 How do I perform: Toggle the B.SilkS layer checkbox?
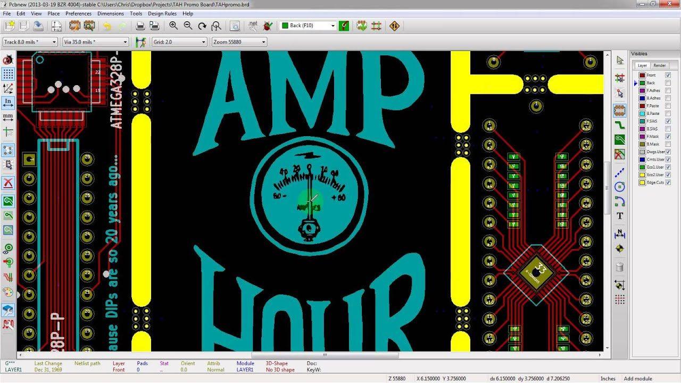(x=668, y=129)
